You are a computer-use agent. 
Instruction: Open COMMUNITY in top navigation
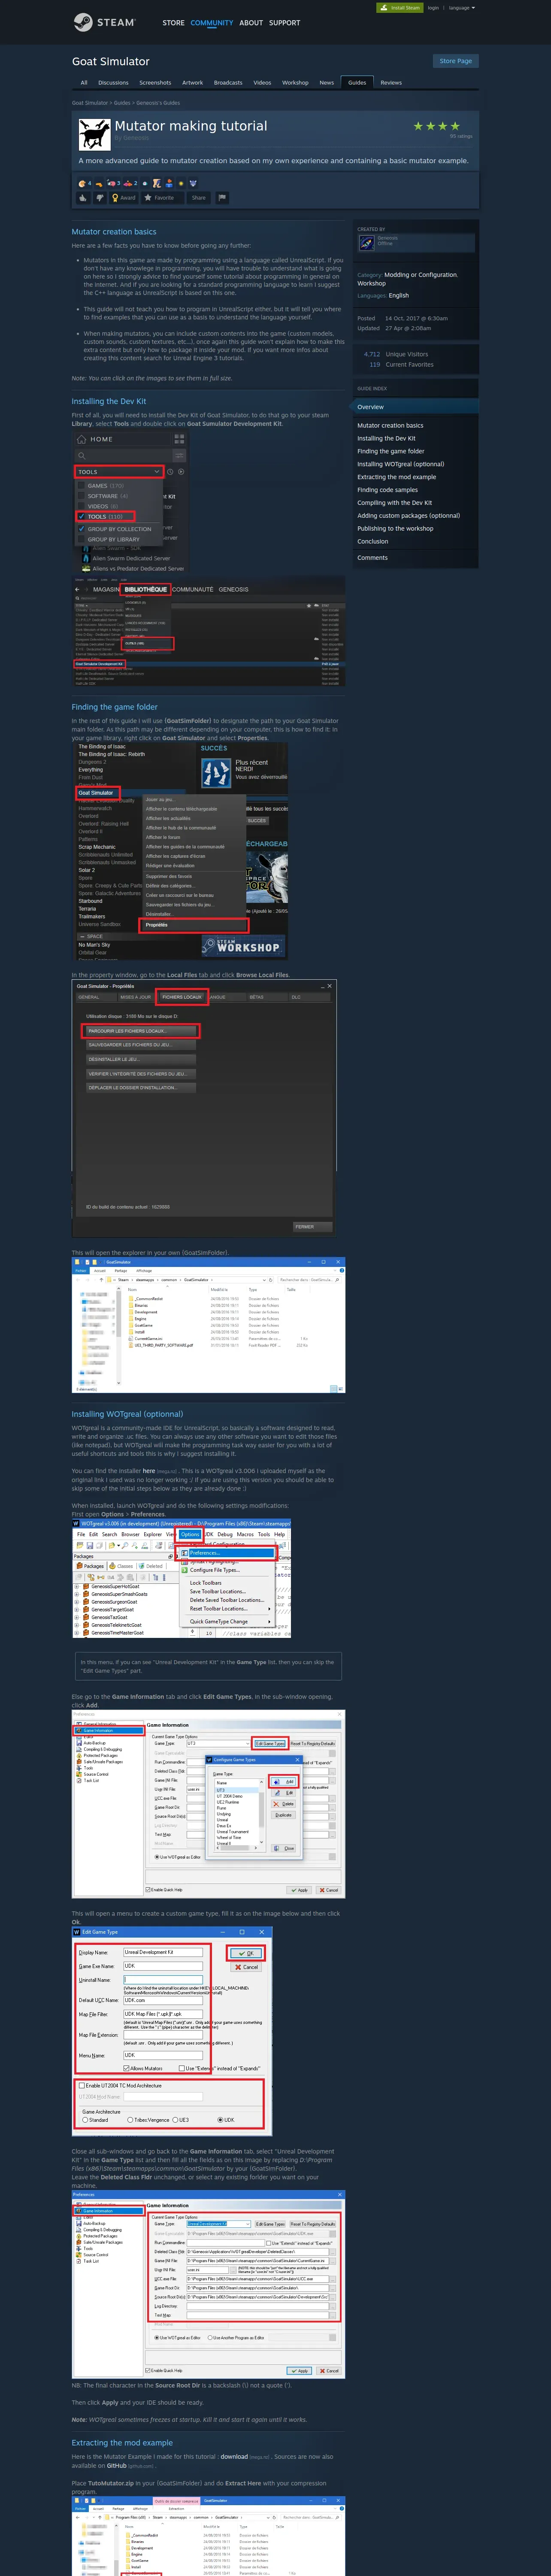212,23
